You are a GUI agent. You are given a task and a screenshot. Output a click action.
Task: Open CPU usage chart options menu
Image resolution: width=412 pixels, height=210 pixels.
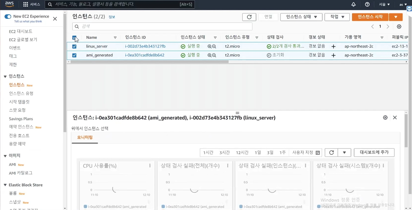pos(150,166)
